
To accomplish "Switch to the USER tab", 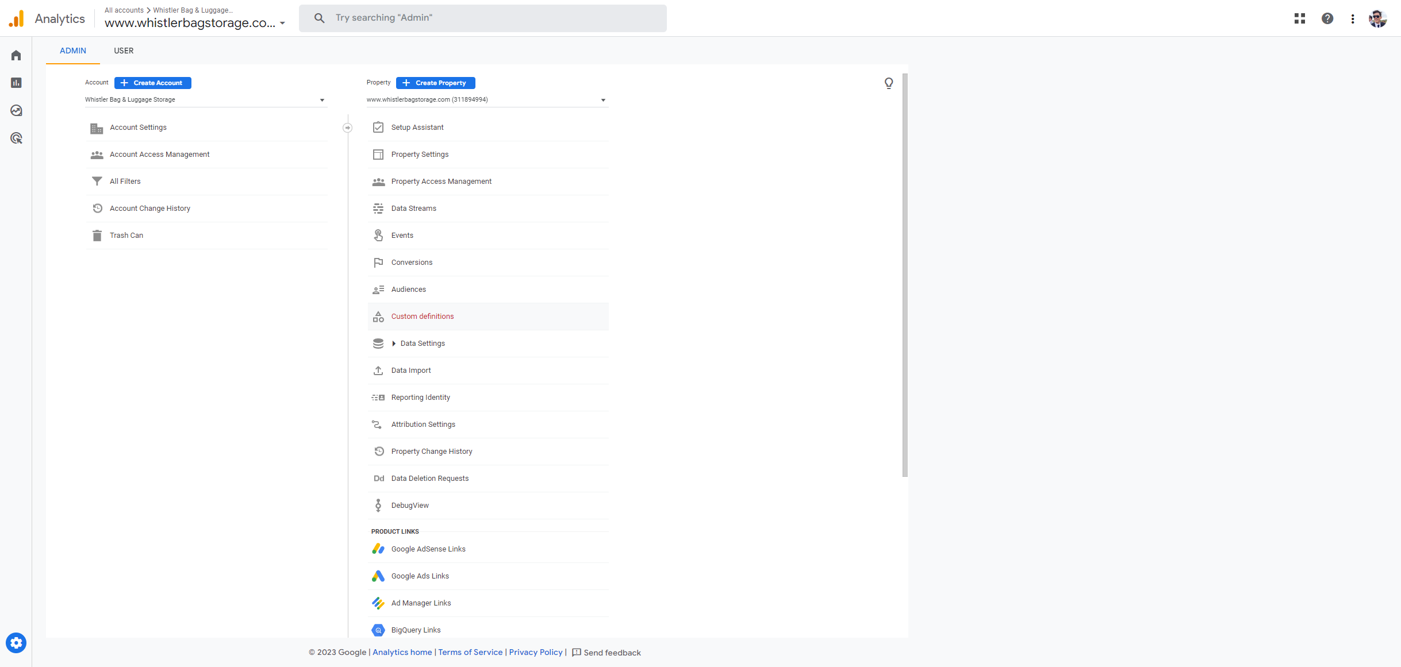I will point(124,51).
